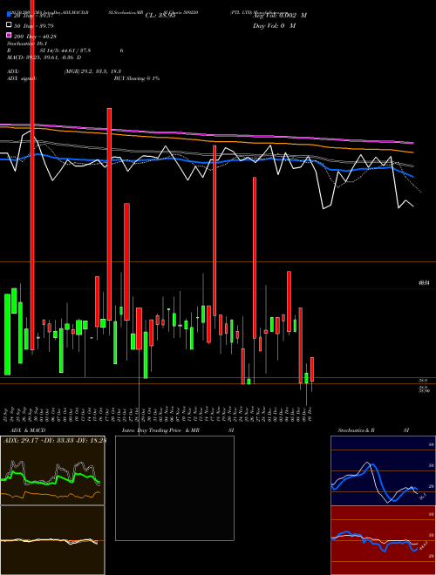Select the 'Stochastics & R' panel title

[x=356, y=430]
